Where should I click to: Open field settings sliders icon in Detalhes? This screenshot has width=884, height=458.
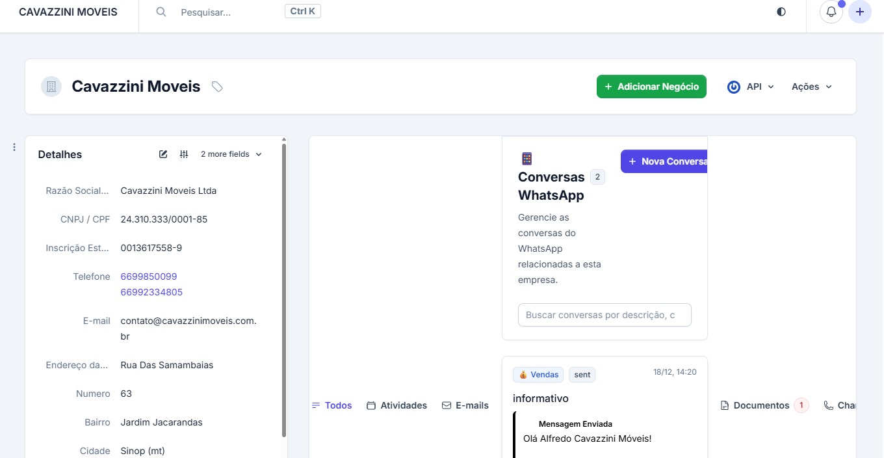pyautogui.click(x=184, y=154)
